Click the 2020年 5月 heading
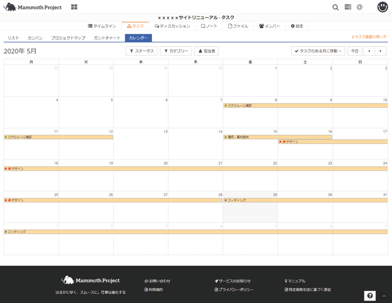 [20, 51]
